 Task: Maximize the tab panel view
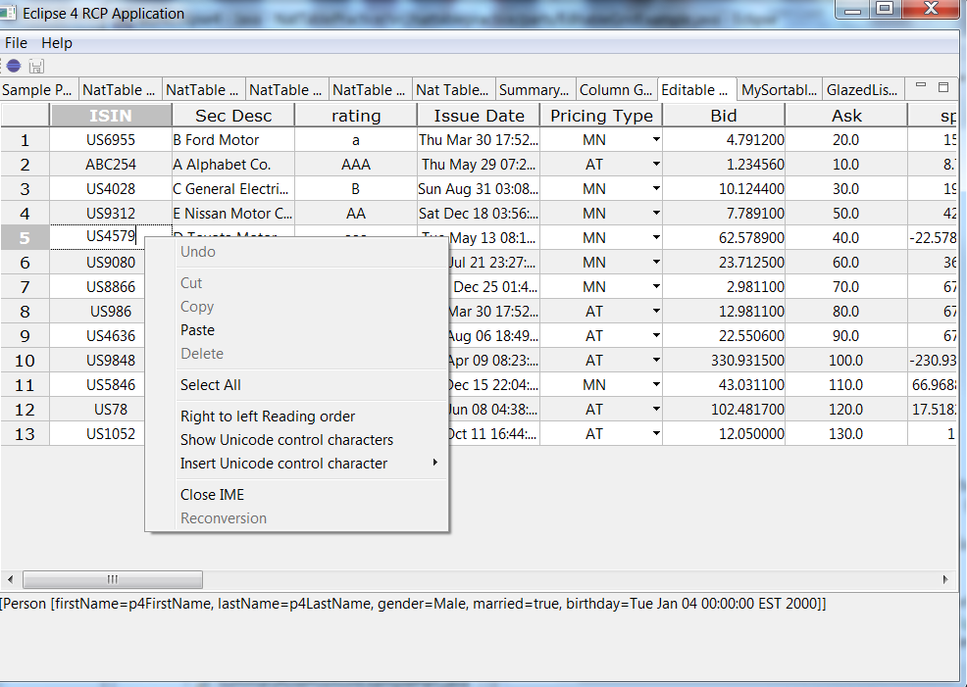tap(943, 87)
